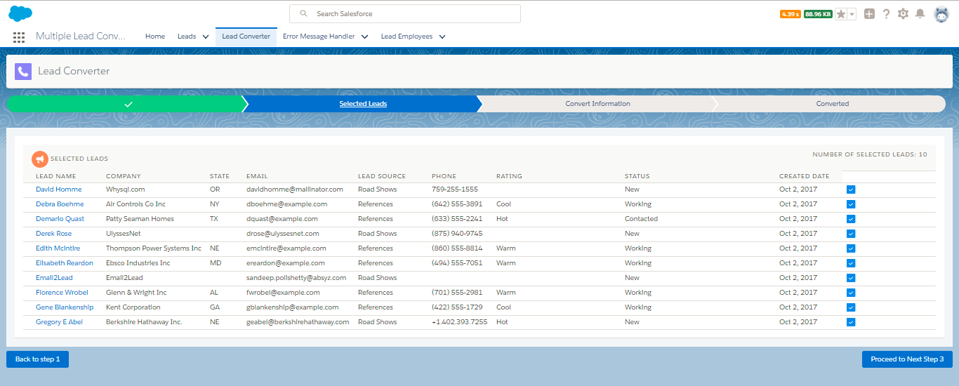Expand the Leads tab dropdown arrow

[x=206, y=36]
